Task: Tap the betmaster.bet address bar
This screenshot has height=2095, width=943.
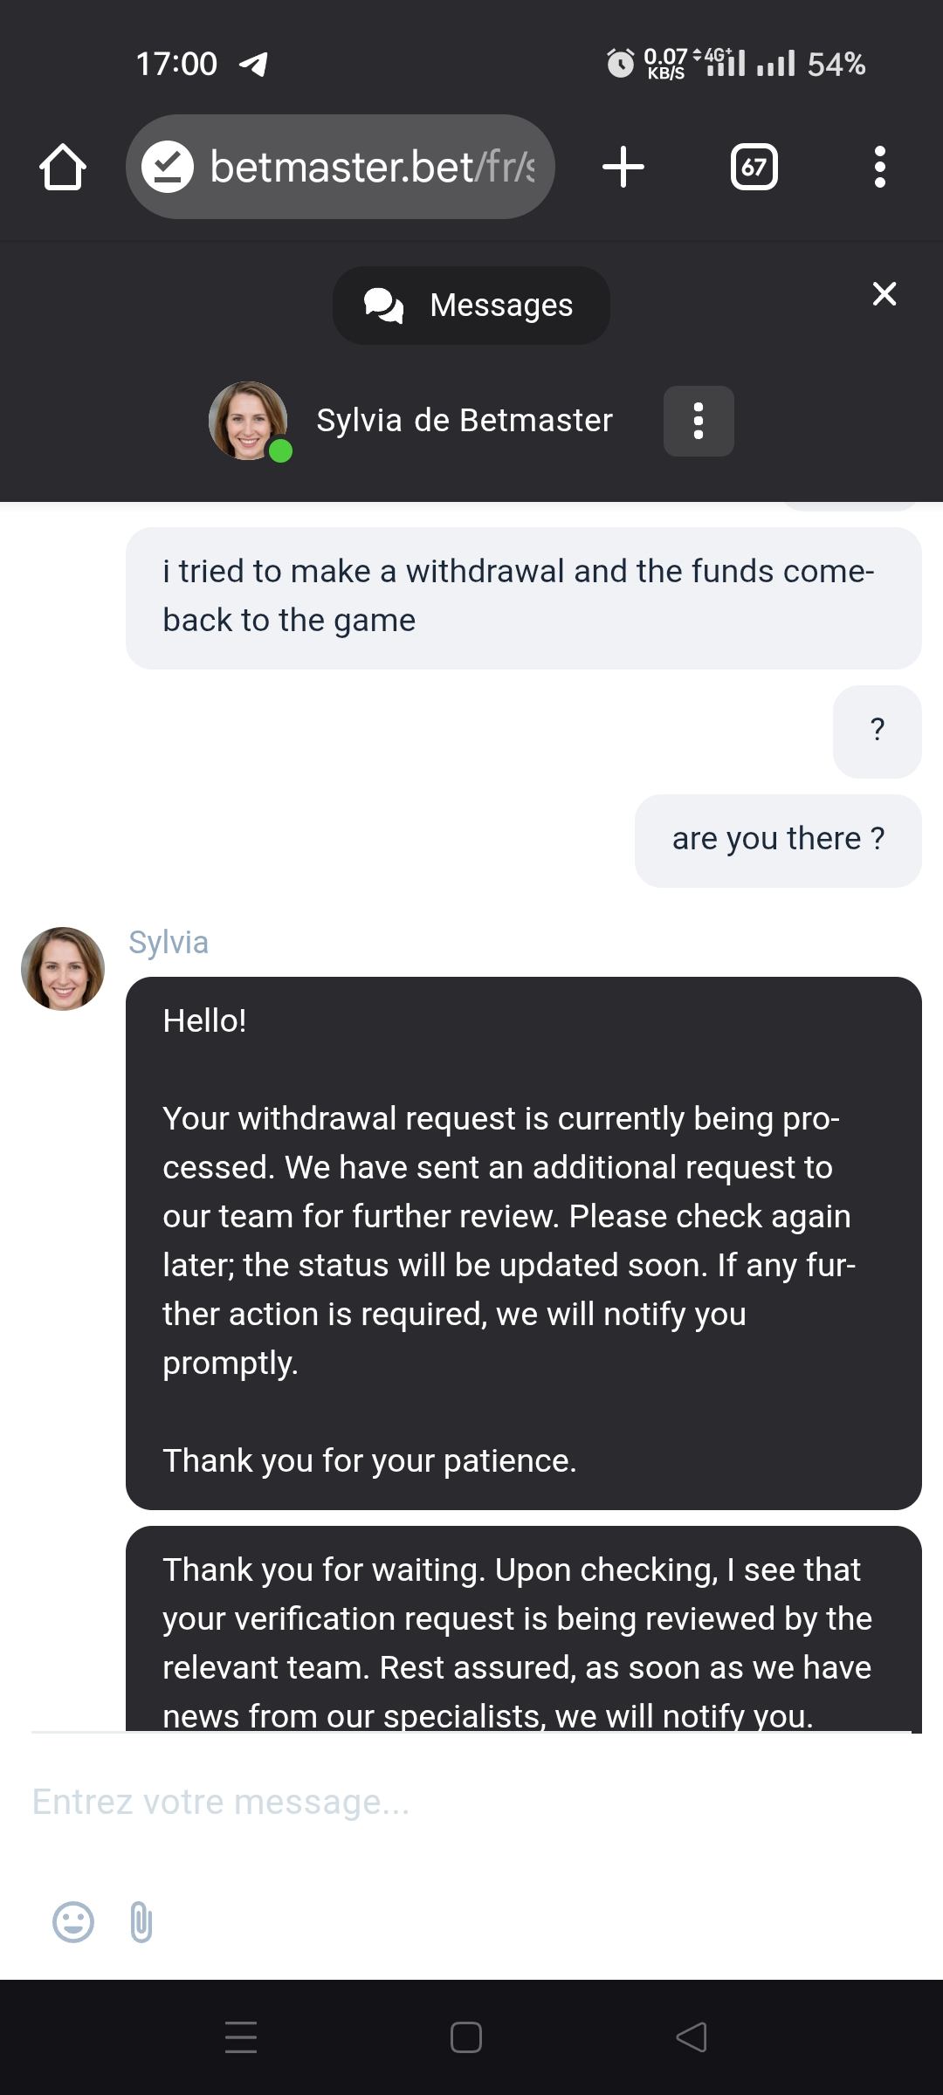Action: click(x=372, y=167)
